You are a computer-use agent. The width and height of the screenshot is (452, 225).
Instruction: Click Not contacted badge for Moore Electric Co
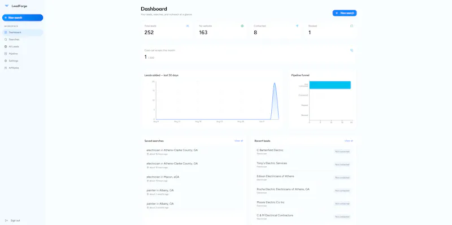pos(342,204)
